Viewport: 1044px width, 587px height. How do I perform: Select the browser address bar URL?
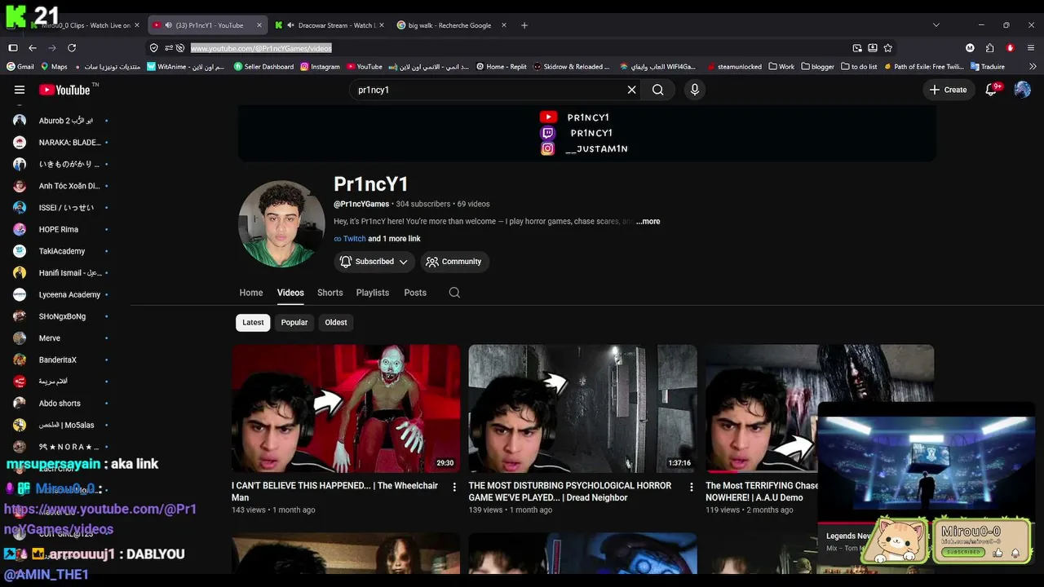point(261,48)
